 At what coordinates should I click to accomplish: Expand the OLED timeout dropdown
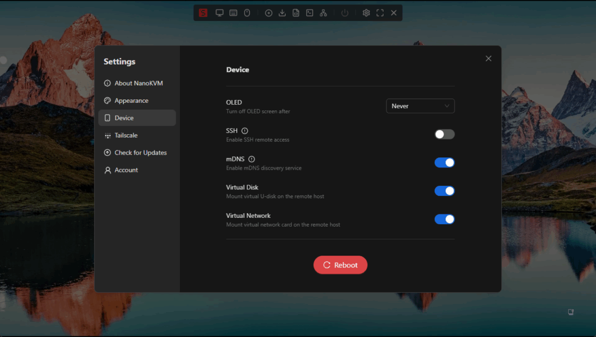tap(420, 106)
